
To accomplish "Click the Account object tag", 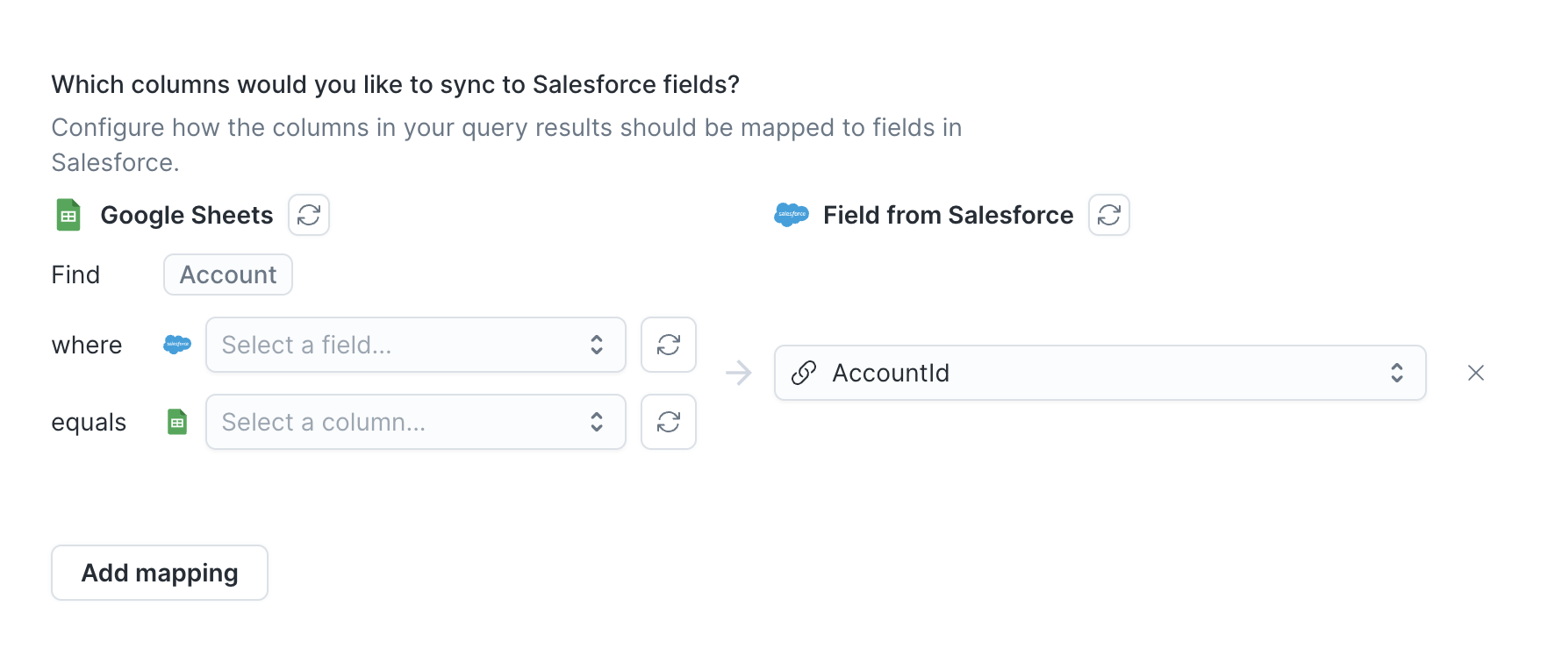I will tap(228, 274).
